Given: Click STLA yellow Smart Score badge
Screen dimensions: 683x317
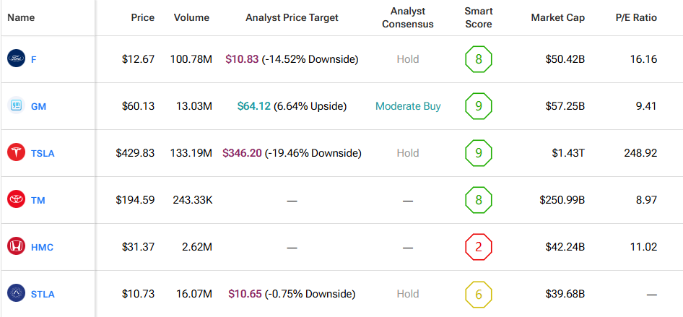Looking at the screenshot, I should point(478,294).
